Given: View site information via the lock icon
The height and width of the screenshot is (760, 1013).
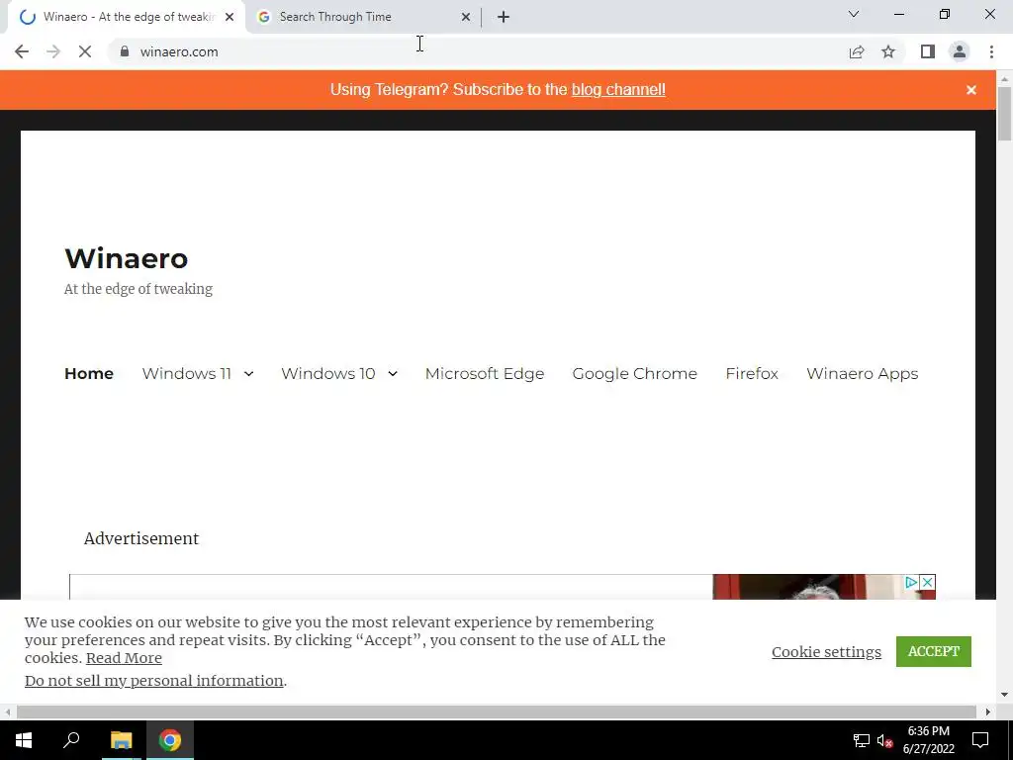Looking at the screenshot, I should [125, 51].
